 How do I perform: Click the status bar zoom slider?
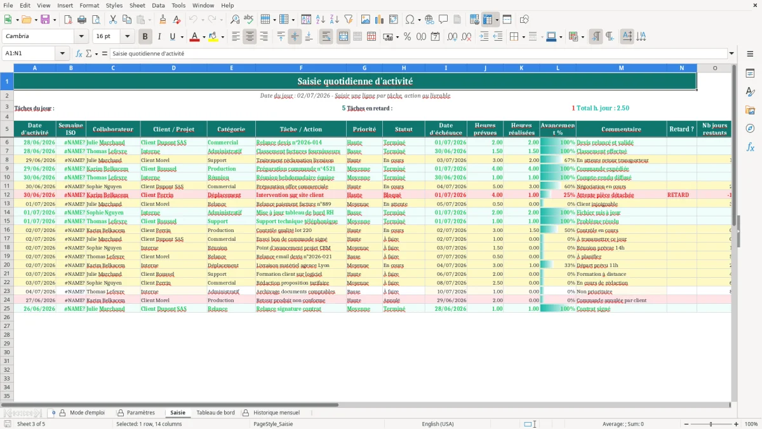click(711, 424)
